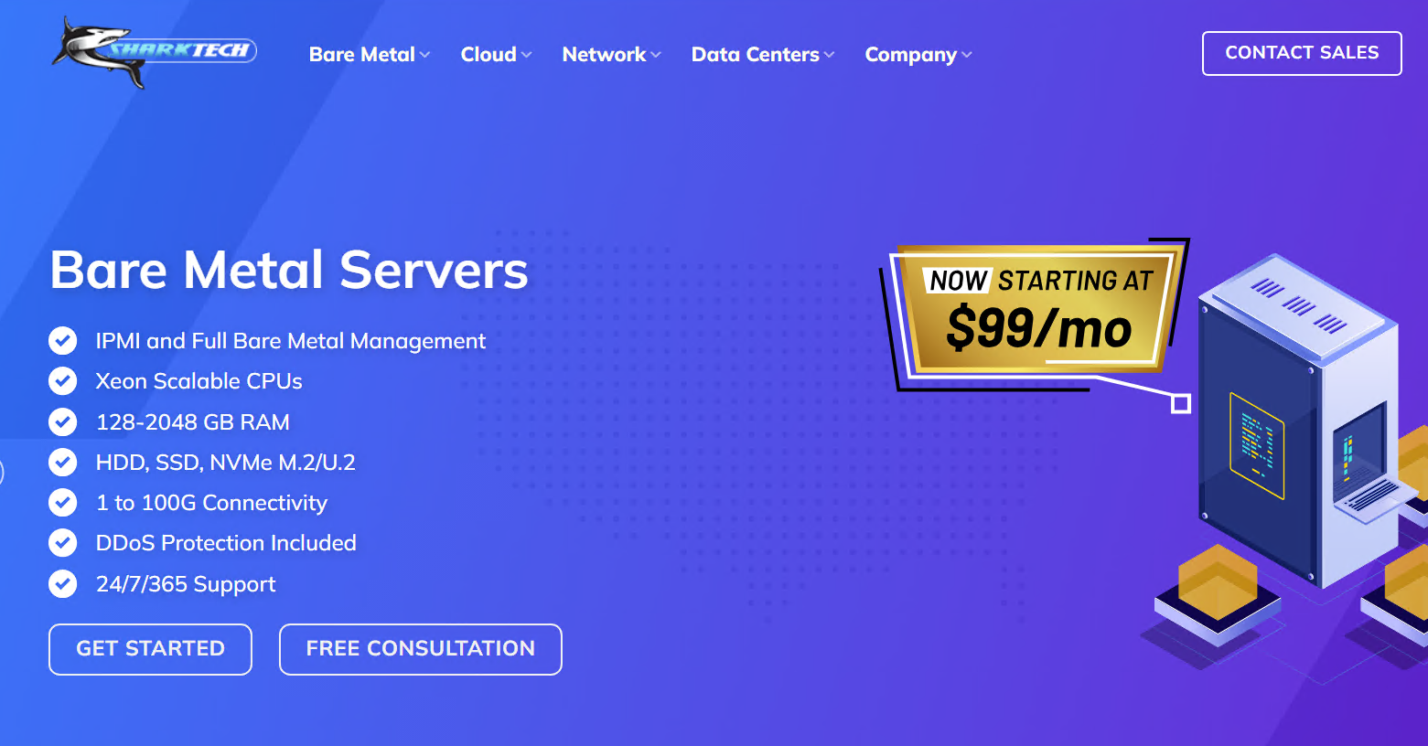Click the 'Bare Metal Servers' heading
Viewport: 1428px width, 746px height.
pos(289,271)
